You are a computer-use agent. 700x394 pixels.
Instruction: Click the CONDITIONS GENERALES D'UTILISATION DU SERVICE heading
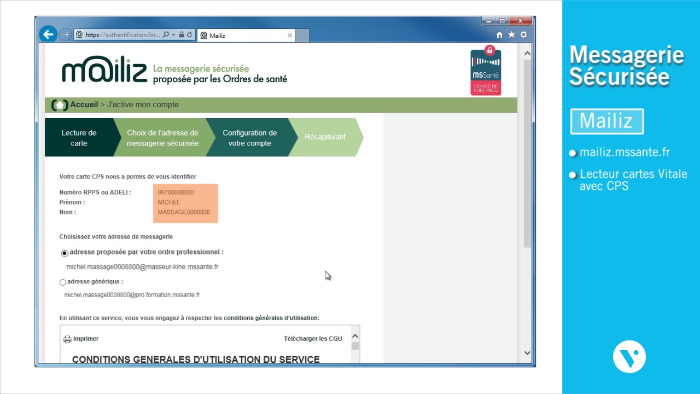(x=196, y=360)
